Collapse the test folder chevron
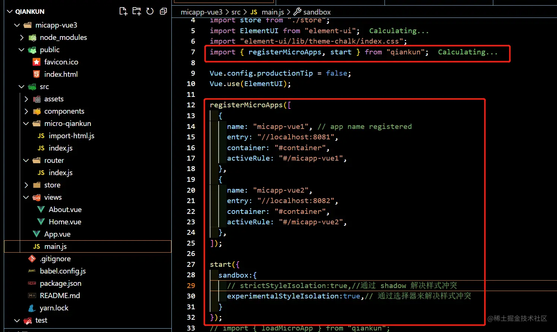The image size is (557, 332). pyautogui.click(x=17, y=320)
